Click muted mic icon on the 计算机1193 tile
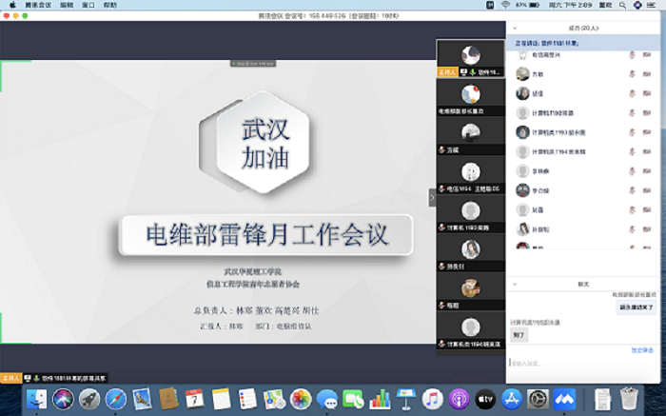Screen dimensions: 666x416 442,228
